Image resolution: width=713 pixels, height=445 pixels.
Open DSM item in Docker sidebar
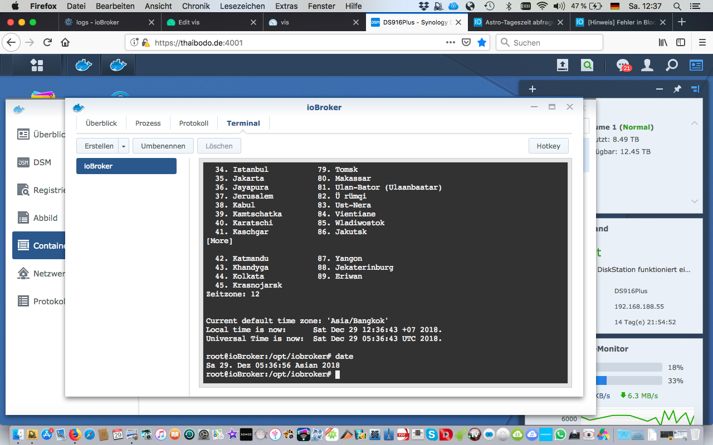tap(39, 162)
